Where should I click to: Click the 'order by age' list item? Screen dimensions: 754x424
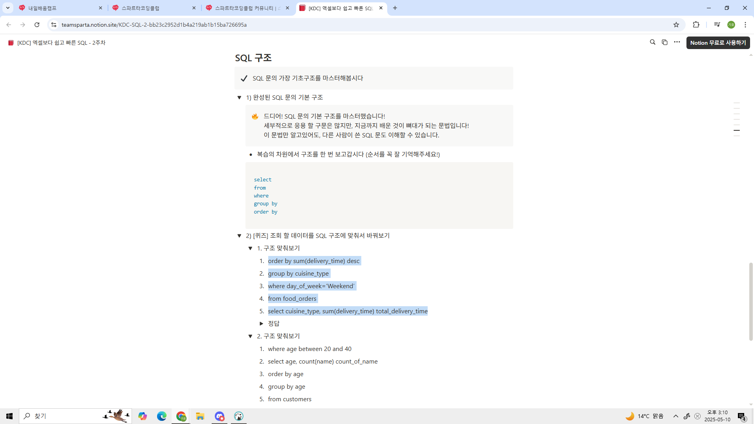(x=286, y=374)
